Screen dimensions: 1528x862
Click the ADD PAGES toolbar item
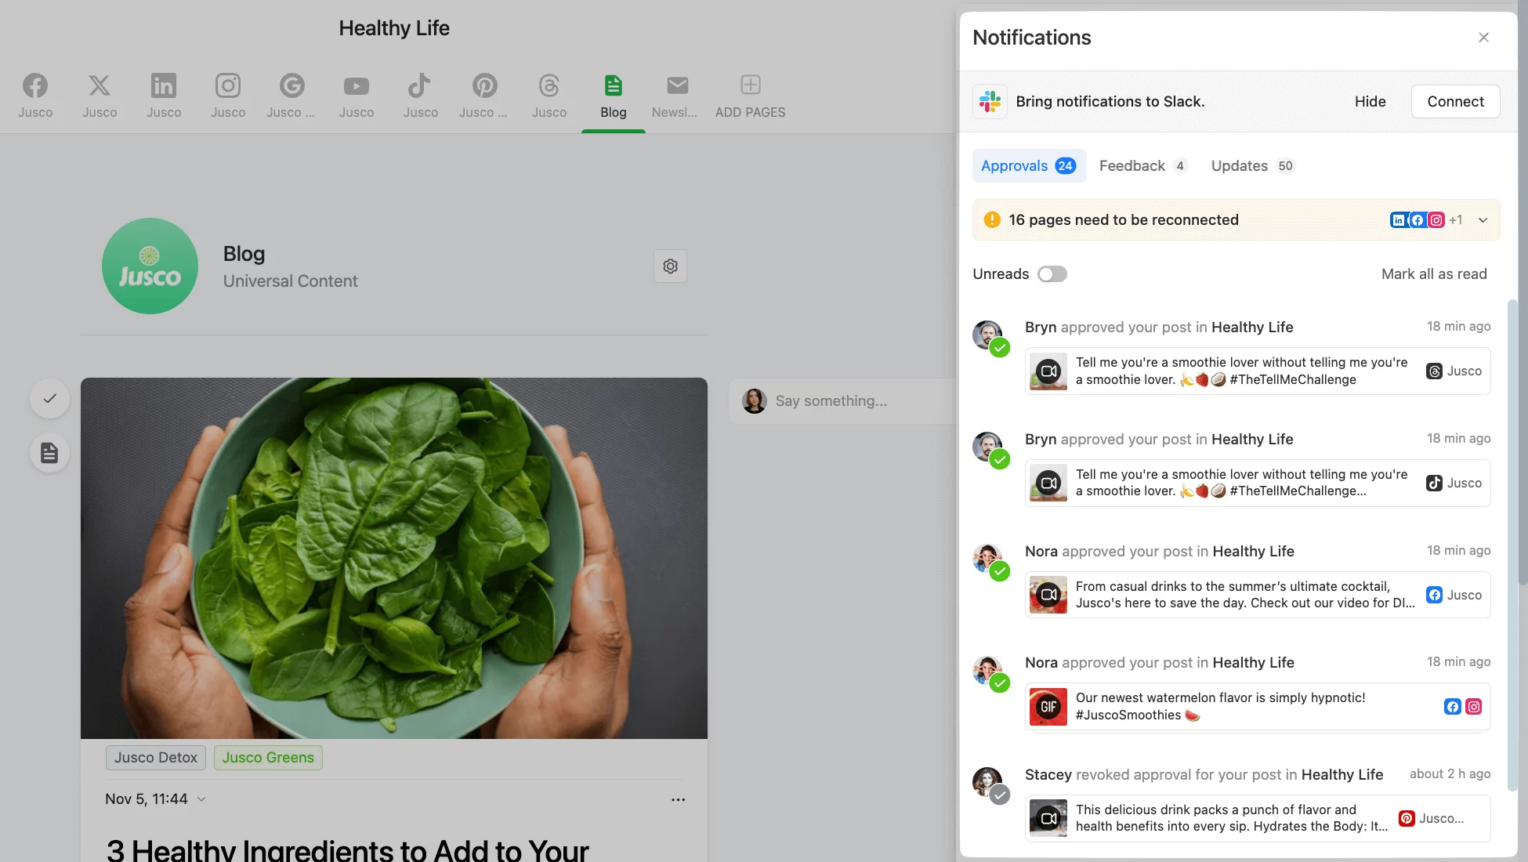point(751,95)
